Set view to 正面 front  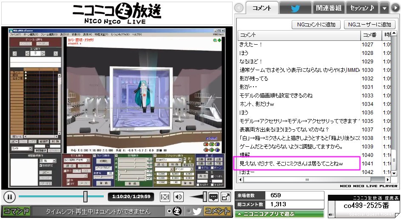pos(201,159)
